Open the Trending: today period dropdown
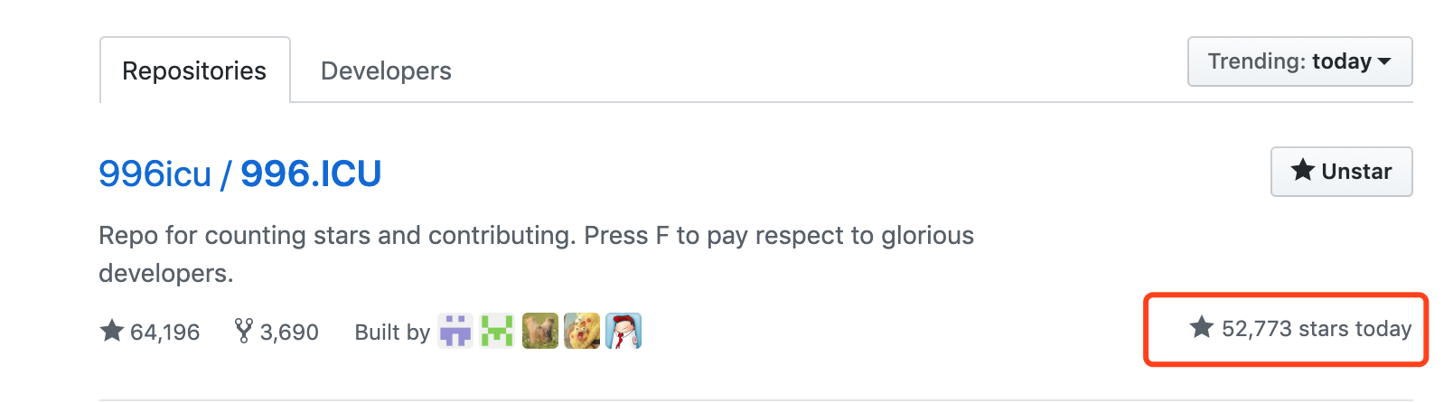Image resolution: width=1453 pixels, height=403 pixels. [1298, 61]
